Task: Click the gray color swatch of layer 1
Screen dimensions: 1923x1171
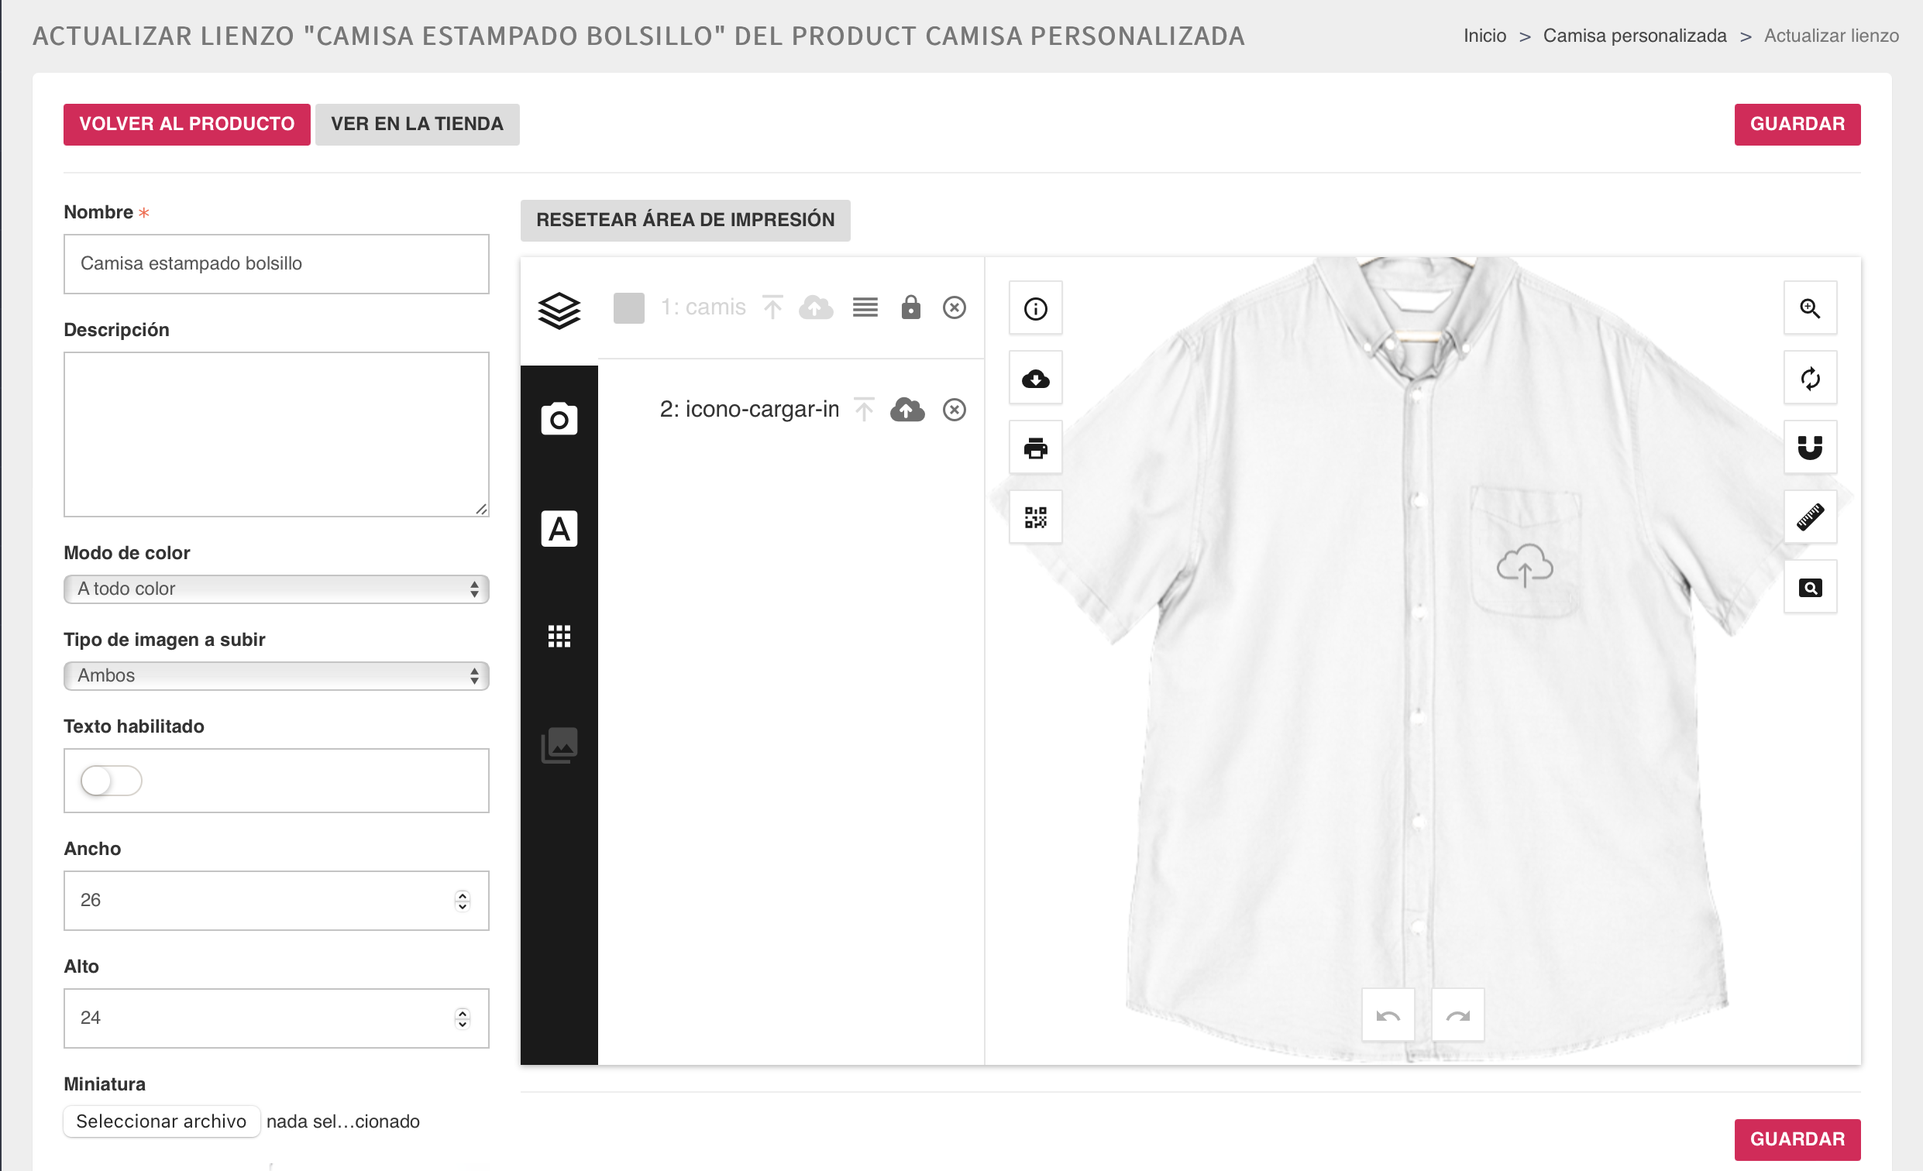Action: point(628,307)
